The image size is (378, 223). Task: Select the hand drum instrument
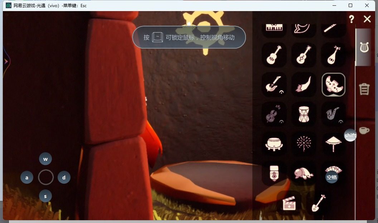coord(304,114)
